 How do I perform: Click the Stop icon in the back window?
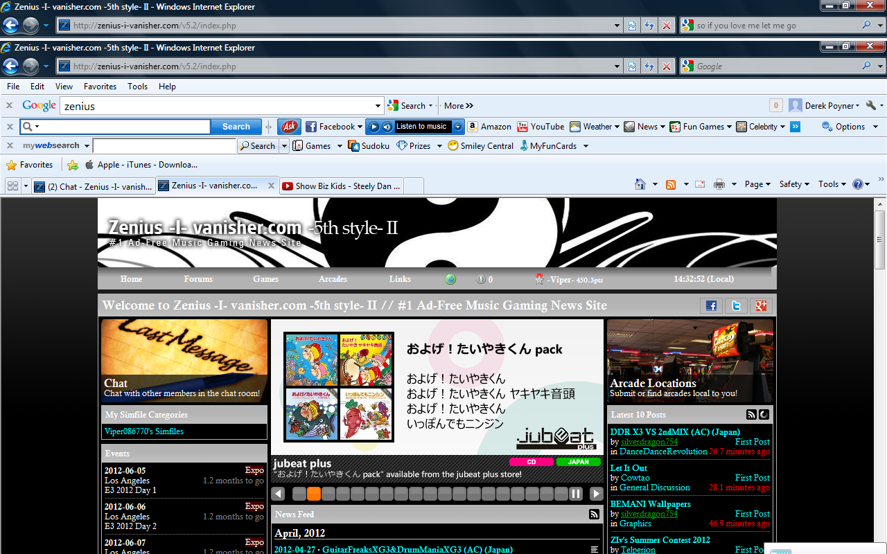[667, 26]
